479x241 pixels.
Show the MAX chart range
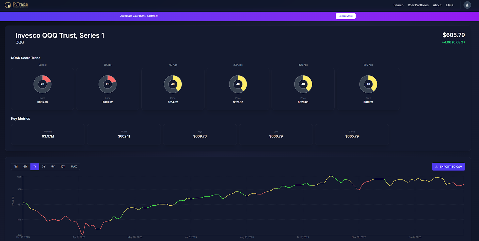tap(74, 167)
